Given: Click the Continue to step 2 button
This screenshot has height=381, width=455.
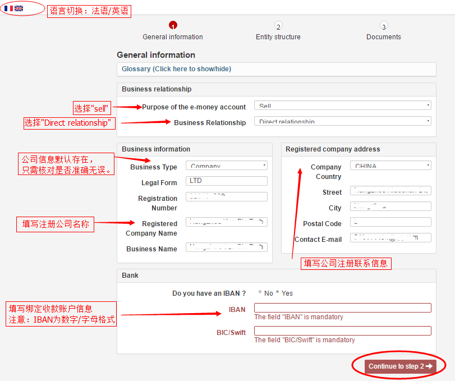Looking at the screenshot, I should 399,365.
